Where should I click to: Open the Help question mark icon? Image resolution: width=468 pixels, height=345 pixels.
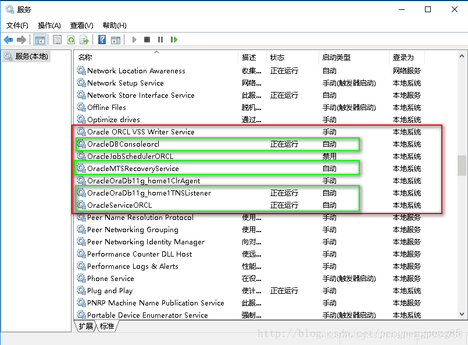pos(102,40)
